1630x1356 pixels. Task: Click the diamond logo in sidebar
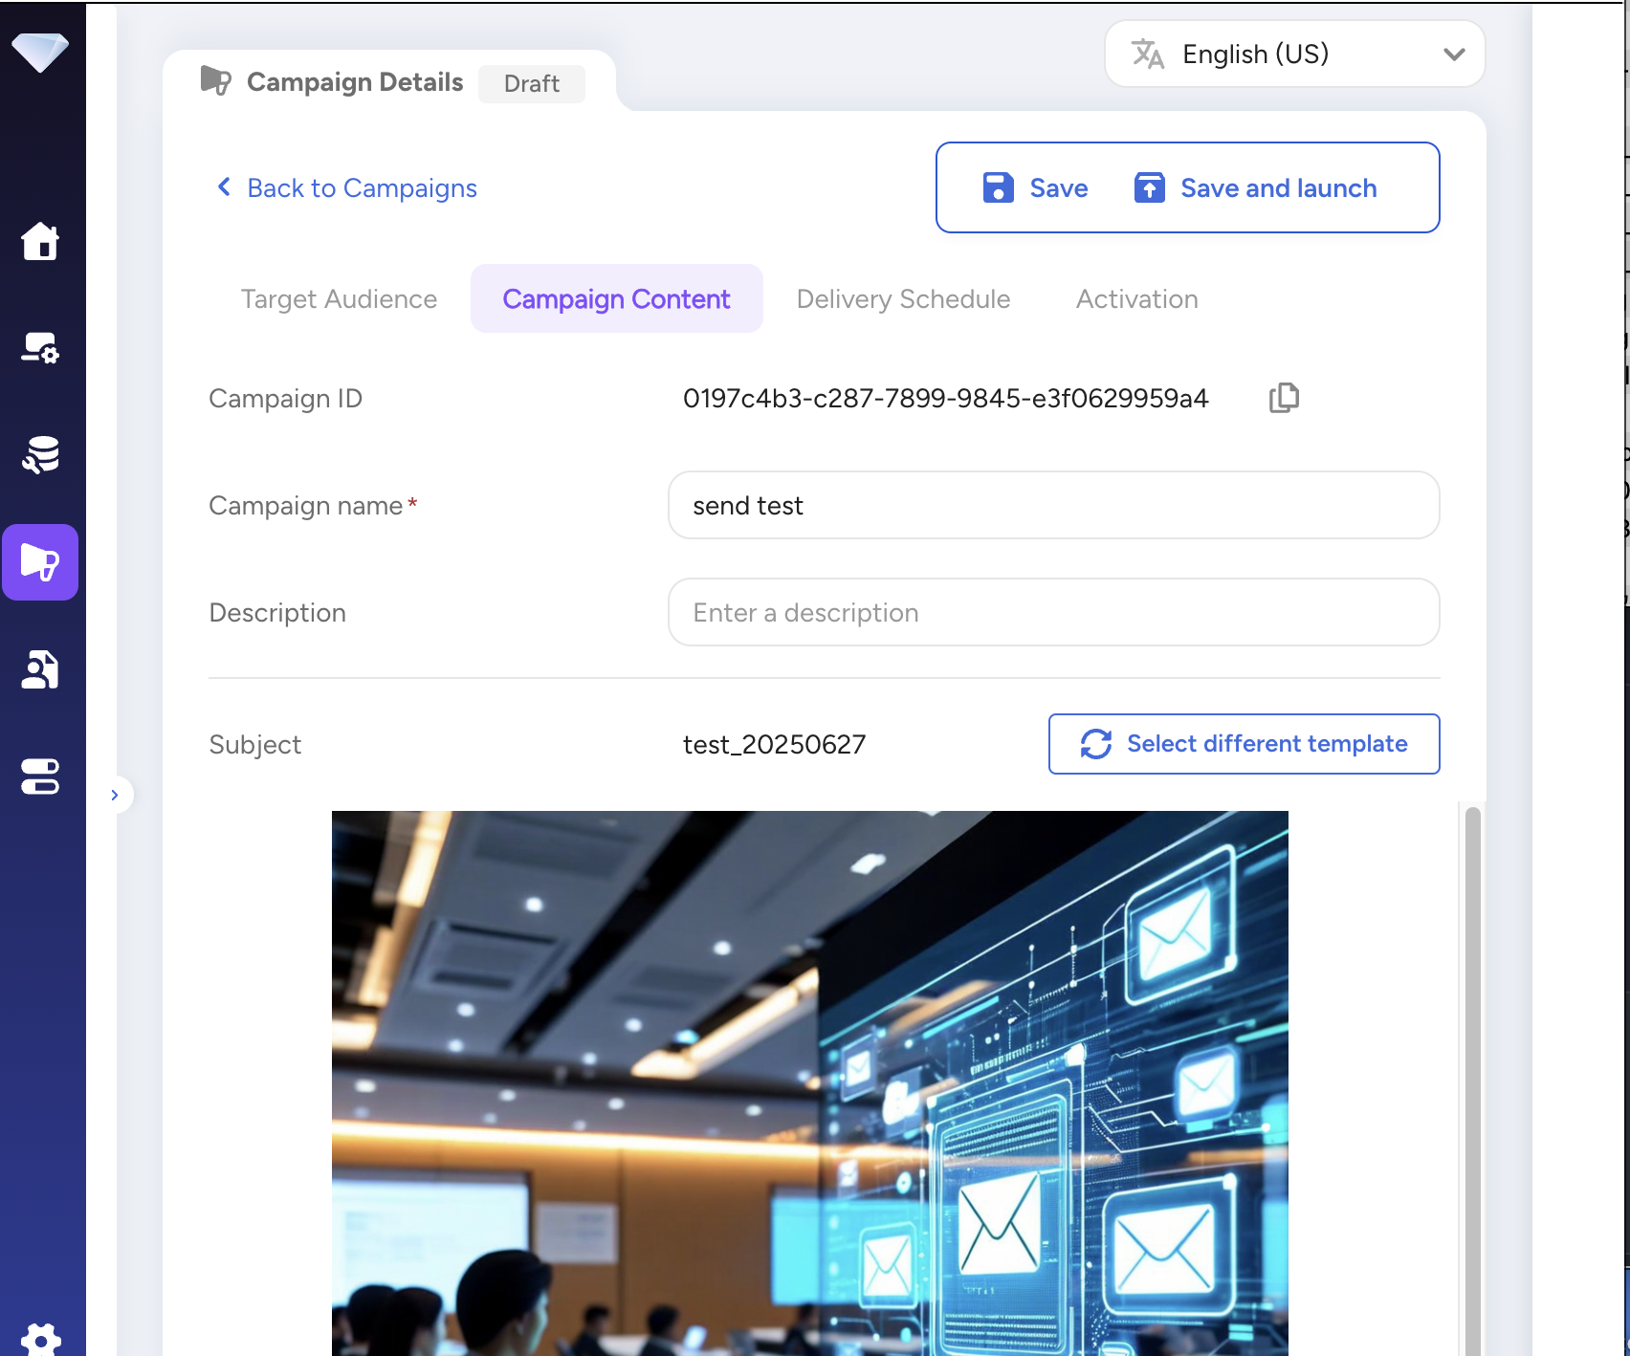click(x=40, y=52)
